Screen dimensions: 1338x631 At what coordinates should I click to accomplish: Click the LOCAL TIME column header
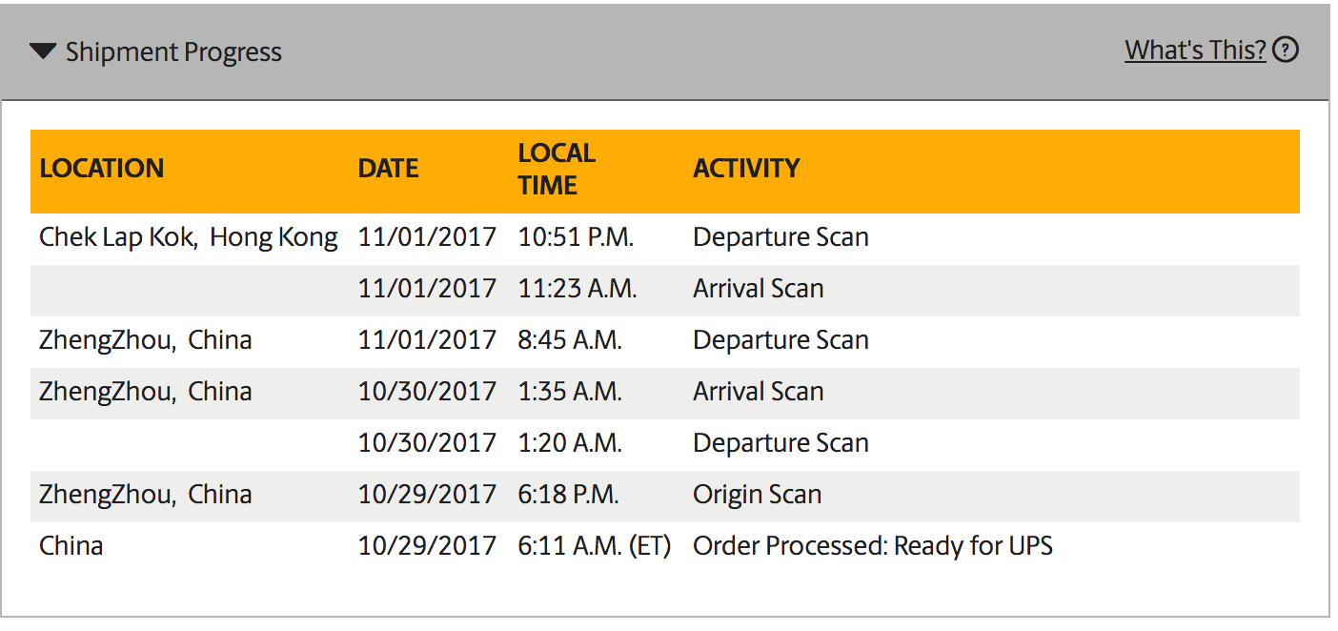(557, 169)
